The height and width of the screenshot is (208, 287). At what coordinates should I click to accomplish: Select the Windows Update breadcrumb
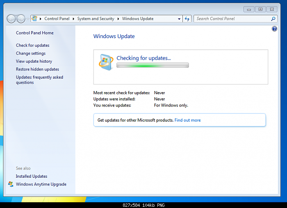(x=138, y=19)
